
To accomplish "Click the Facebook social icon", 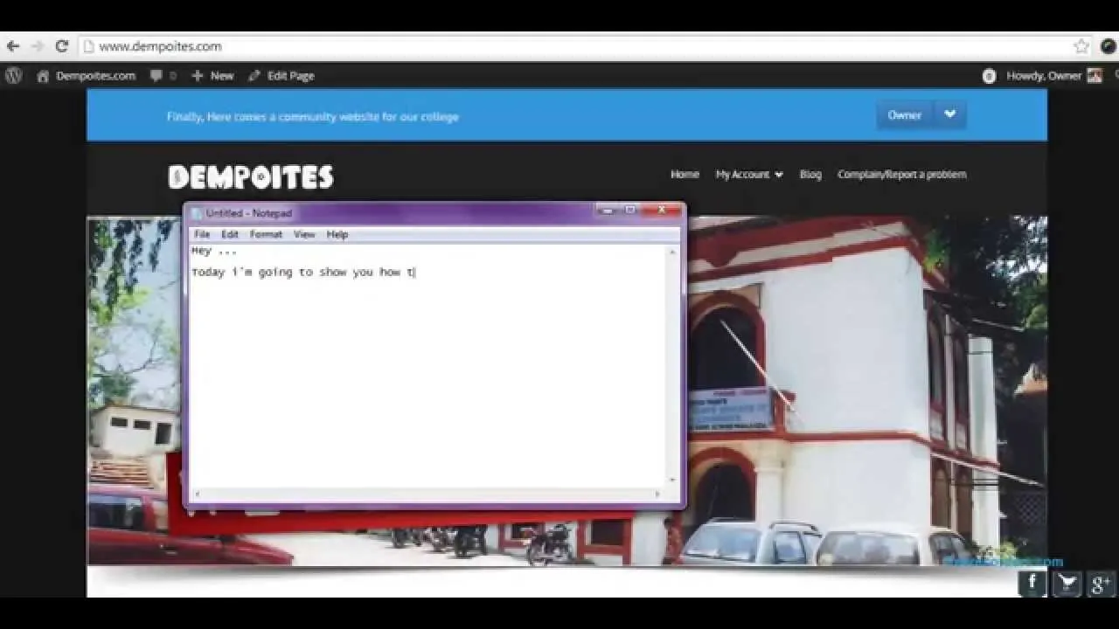I will pyautogui.click(x=1032, y=583).
